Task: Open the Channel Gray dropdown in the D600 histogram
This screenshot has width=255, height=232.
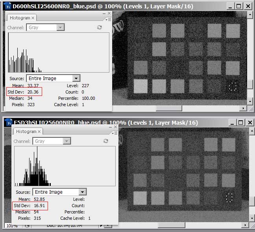Action: [x=60, y=28]
